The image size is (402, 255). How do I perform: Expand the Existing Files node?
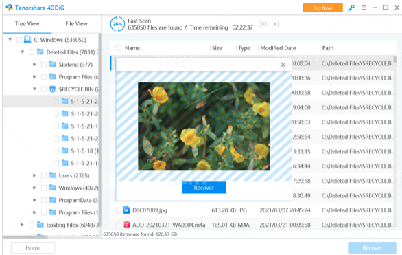pyautogui.click(x=22, y=225)
